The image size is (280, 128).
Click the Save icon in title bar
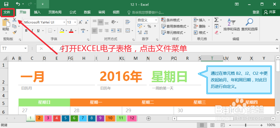tap(6, 4)
